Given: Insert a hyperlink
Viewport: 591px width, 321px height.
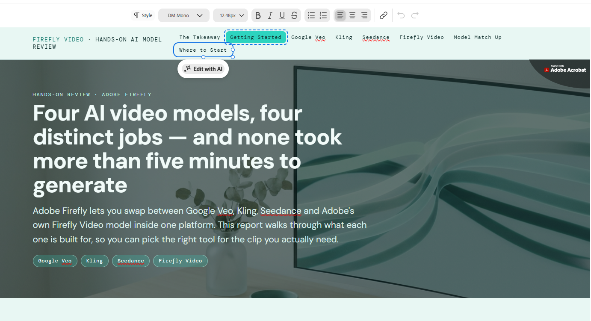Looking at the screenshot, I should pos(384,15).
